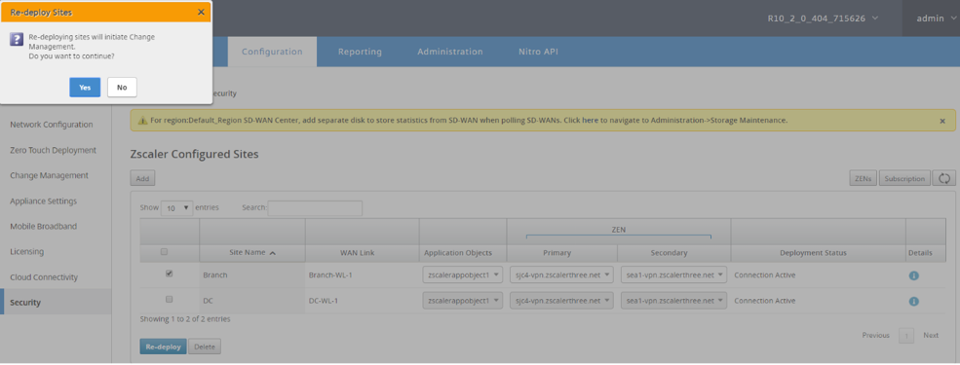This screenshot has height=365, width=960.
Task: Open Zero Touch Deployment section
Action: point(54,150)
